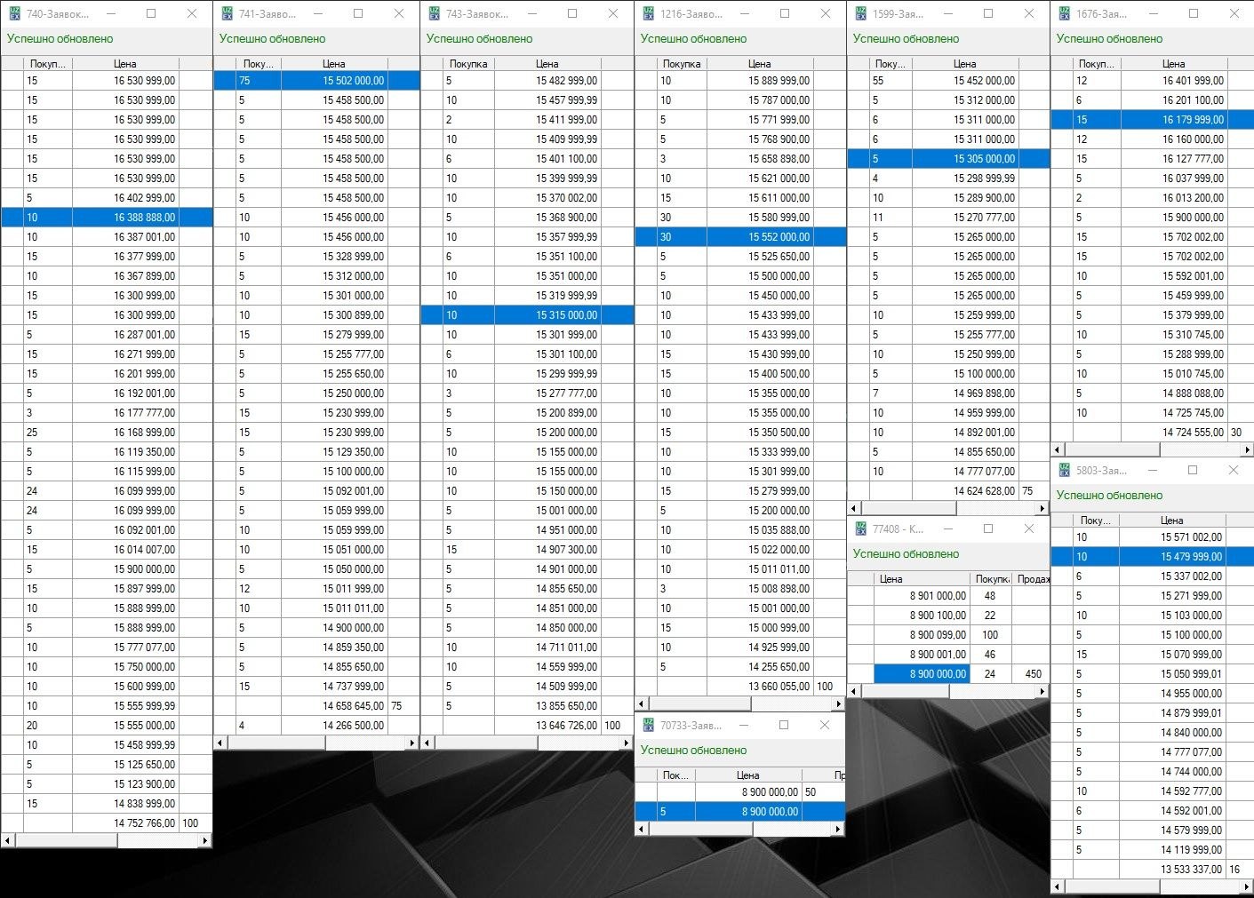Click the title bar icon of window 1216

point(648,14)
